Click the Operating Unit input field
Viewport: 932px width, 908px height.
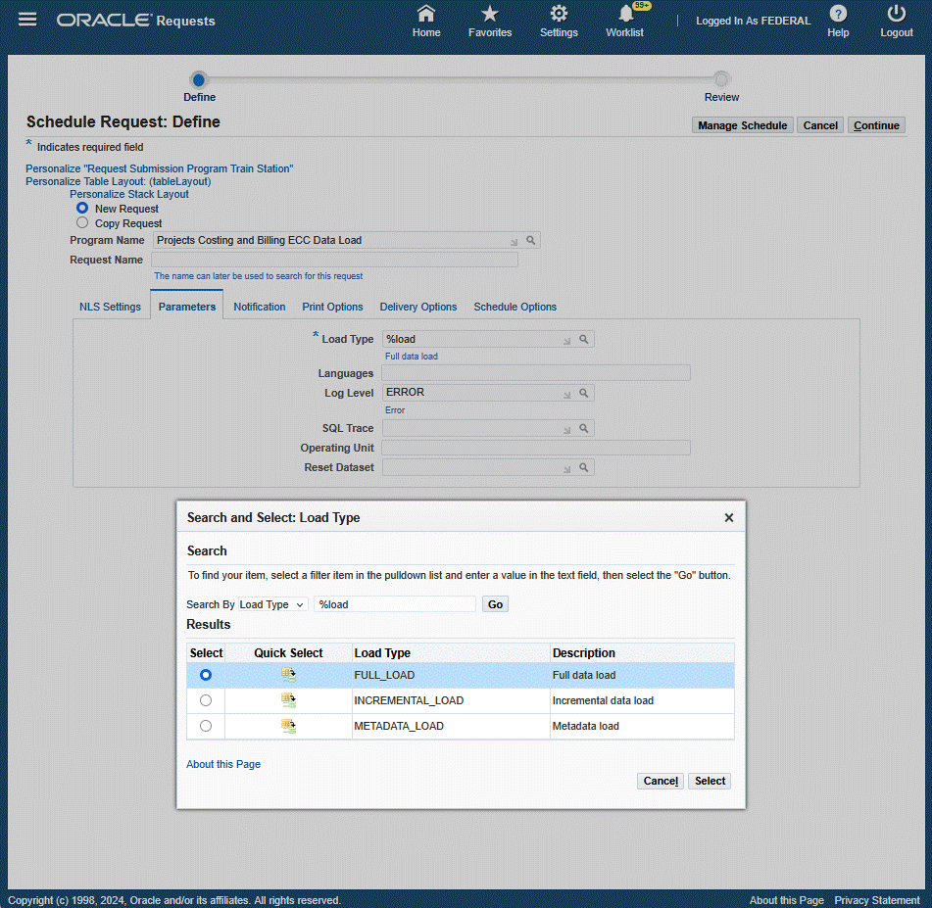click(535, 448)
